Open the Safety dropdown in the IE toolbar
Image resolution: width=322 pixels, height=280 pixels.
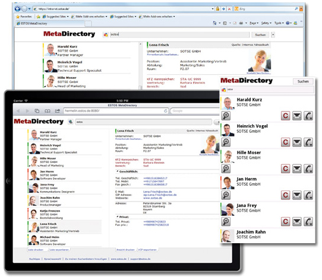click(266, 23)
